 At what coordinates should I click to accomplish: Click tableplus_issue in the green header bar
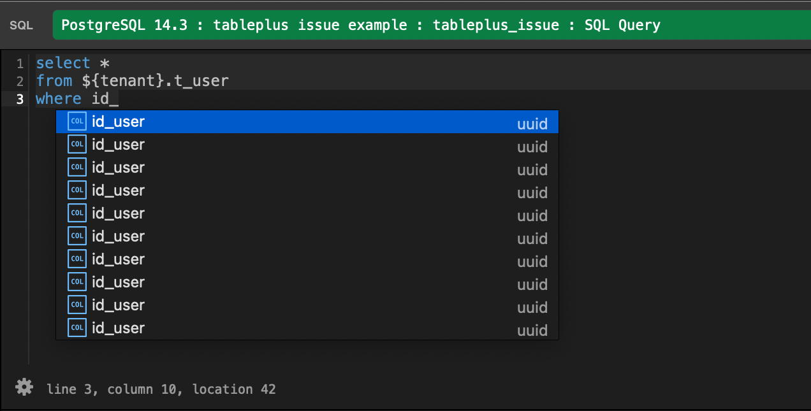click(x=496, y=25)
